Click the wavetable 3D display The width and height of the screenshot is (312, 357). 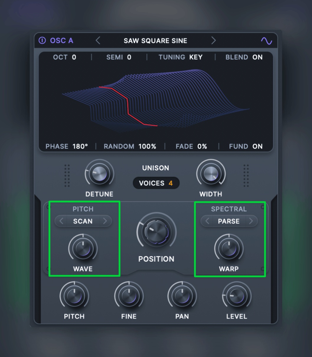pyautogui.click(x=156, y=100)
